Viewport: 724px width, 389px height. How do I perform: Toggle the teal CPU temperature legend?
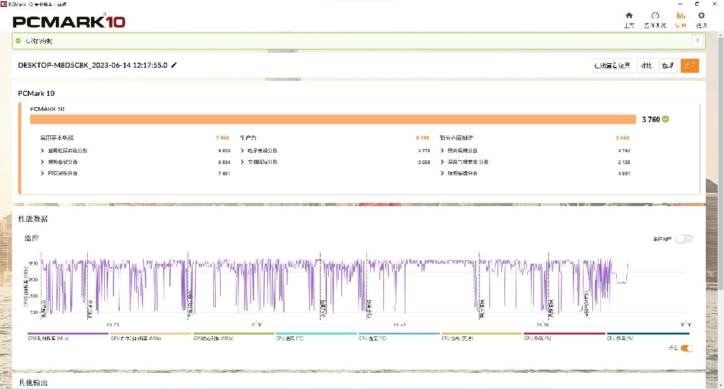click(x=316, y=336)
